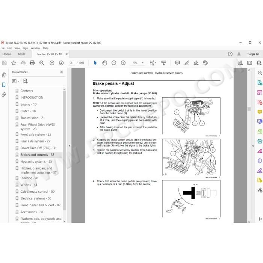Go to previous page arrow

click(x=52, y=63)
